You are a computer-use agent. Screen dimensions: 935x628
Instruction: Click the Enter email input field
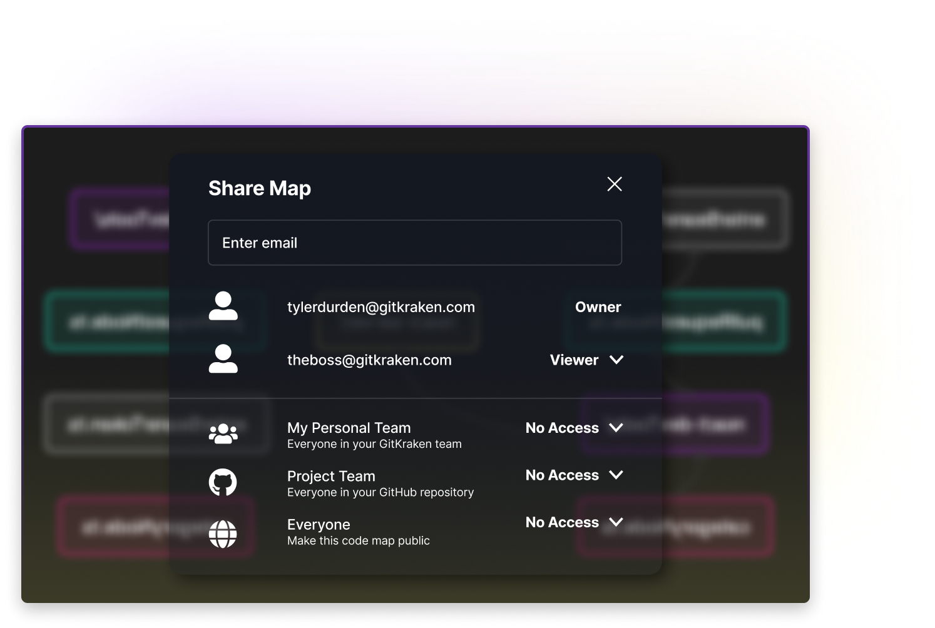(414, 243)
